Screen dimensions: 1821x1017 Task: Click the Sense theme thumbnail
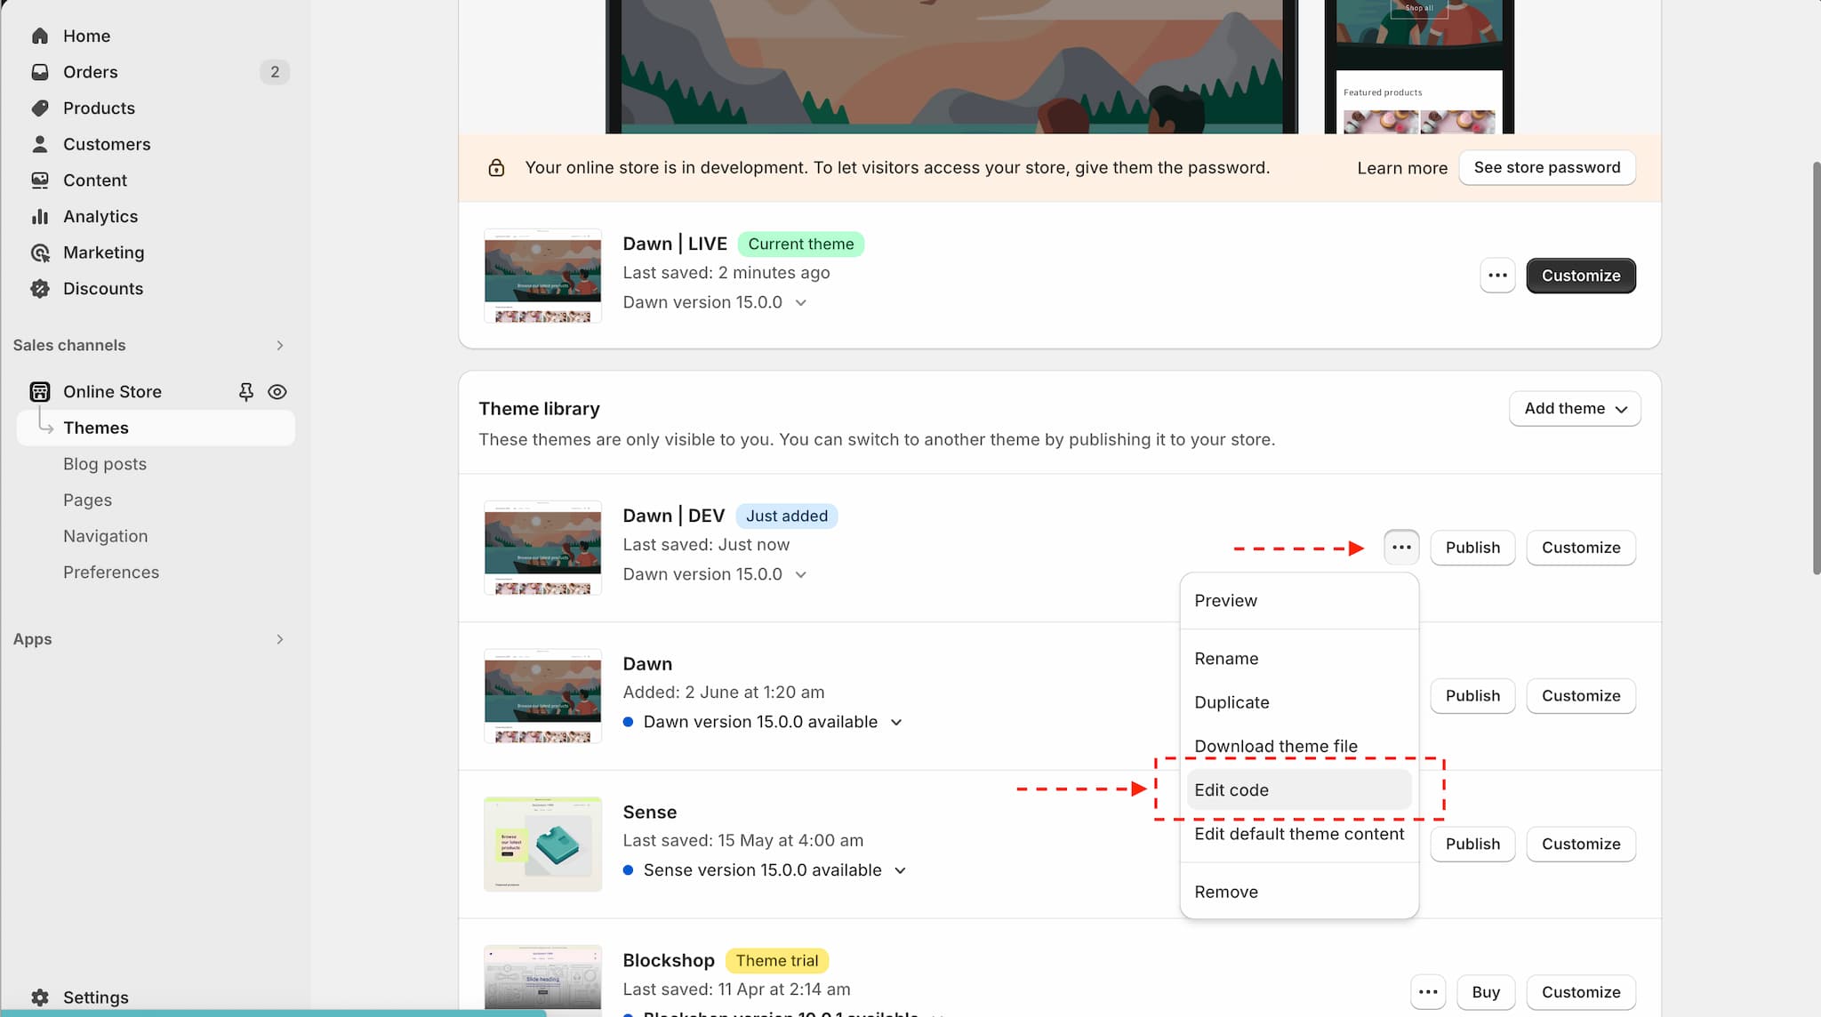[542, 844]
